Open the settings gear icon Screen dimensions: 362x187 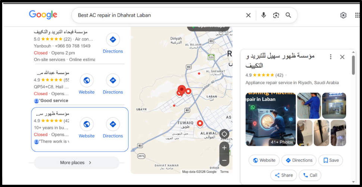[343, 15]
